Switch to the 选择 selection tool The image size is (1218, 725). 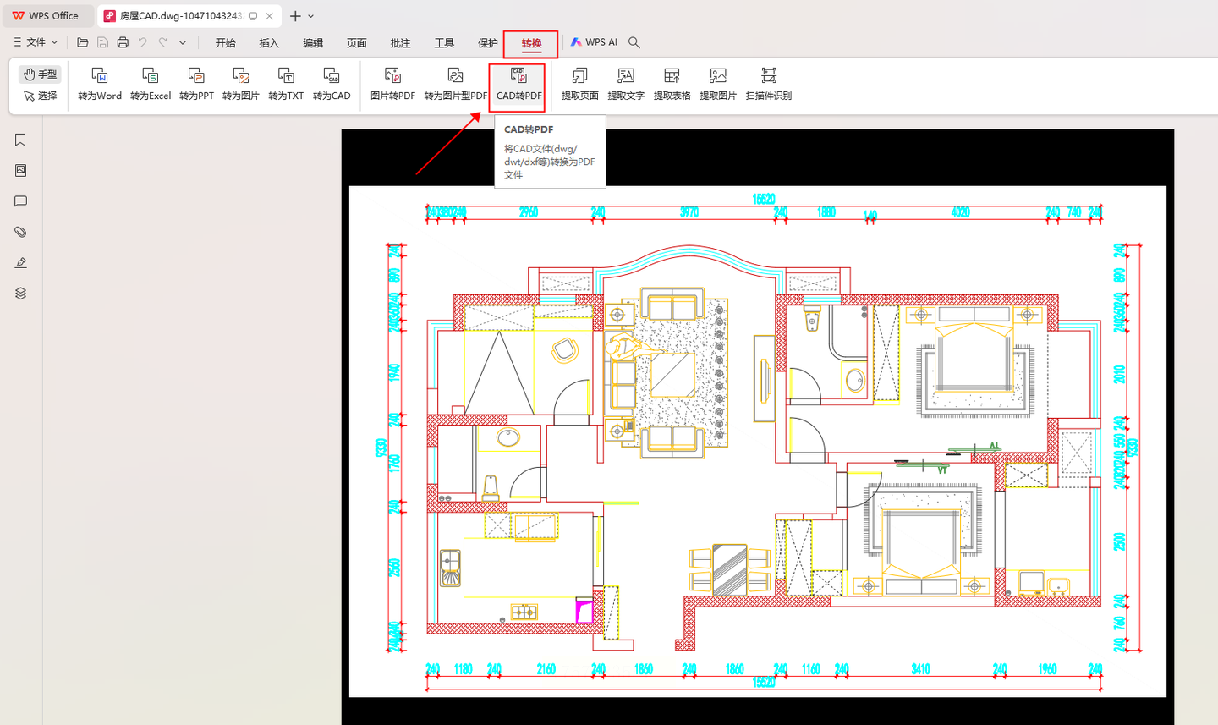coord(40,96)
